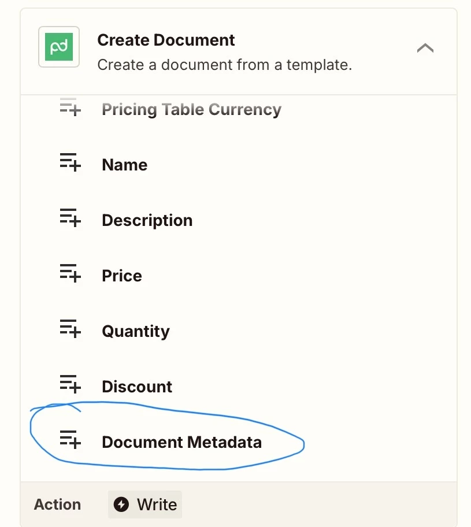Click the Create Document heading
This screenshot has width=471, height=527.
[x=166, y=40]
